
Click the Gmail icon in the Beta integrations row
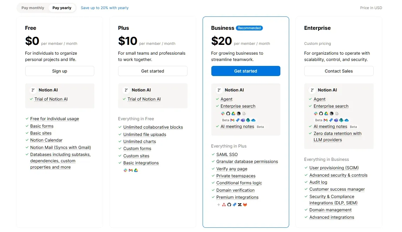coord(232,120)
